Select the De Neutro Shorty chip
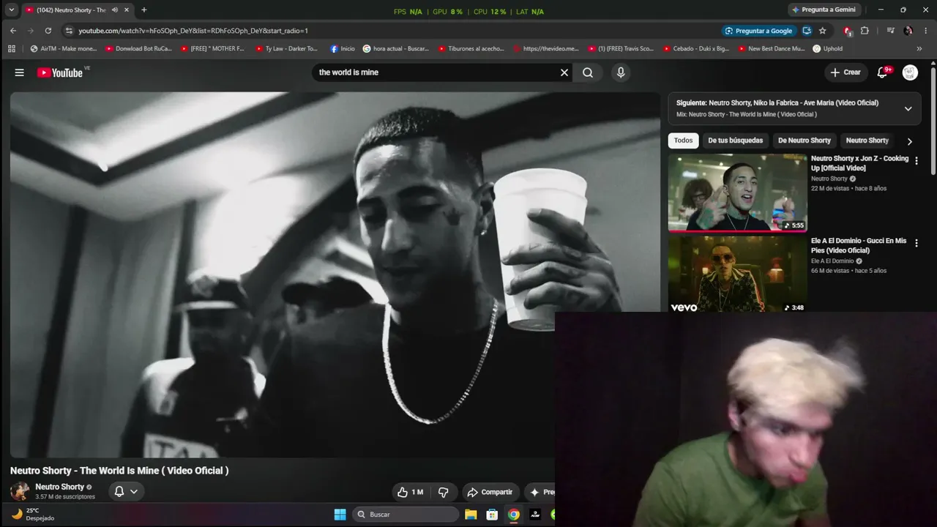 click(805, 141)
